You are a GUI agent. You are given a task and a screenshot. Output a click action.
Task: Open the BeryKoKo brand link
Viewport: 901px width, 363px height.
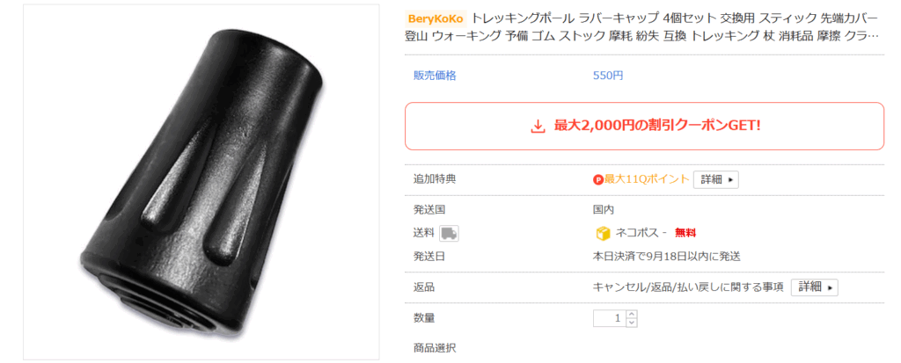436,18
